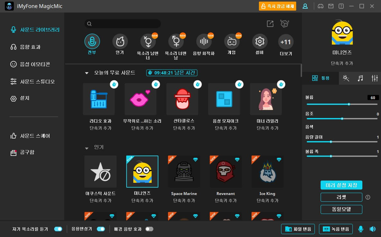381x237 pixels.
Task: Click the voice list scrollbar
Action: pyautogui.click(x=301, y=70)
